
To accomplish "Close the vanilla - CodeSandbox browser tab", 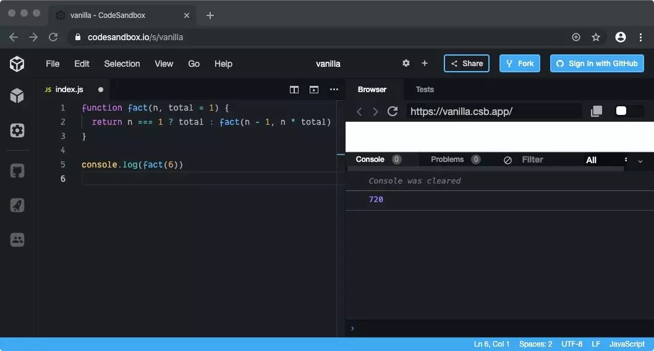I will [x=187, y=15].
